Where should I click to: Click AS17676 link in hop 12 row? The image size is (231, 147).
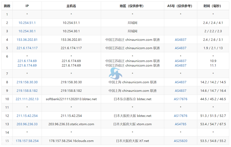(x=180, y=116)
